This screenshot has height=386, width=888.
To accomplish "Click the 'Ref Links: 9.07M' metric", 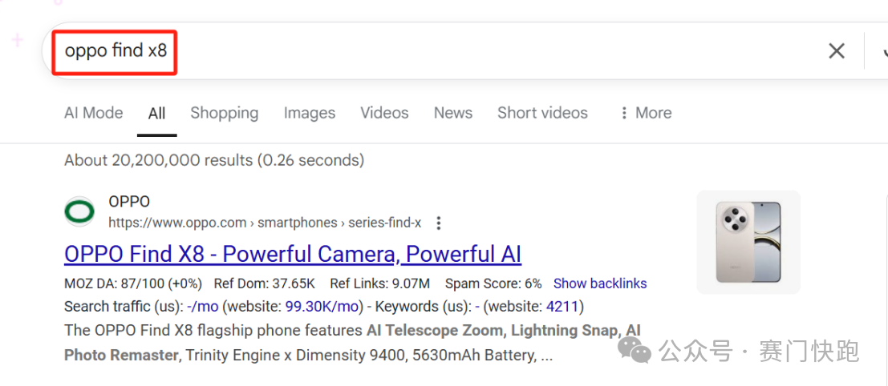I will coord(380,283).
